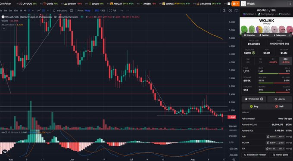Open SOL EXP explorer link
The image size is (293, 161).
pos(289,149)
